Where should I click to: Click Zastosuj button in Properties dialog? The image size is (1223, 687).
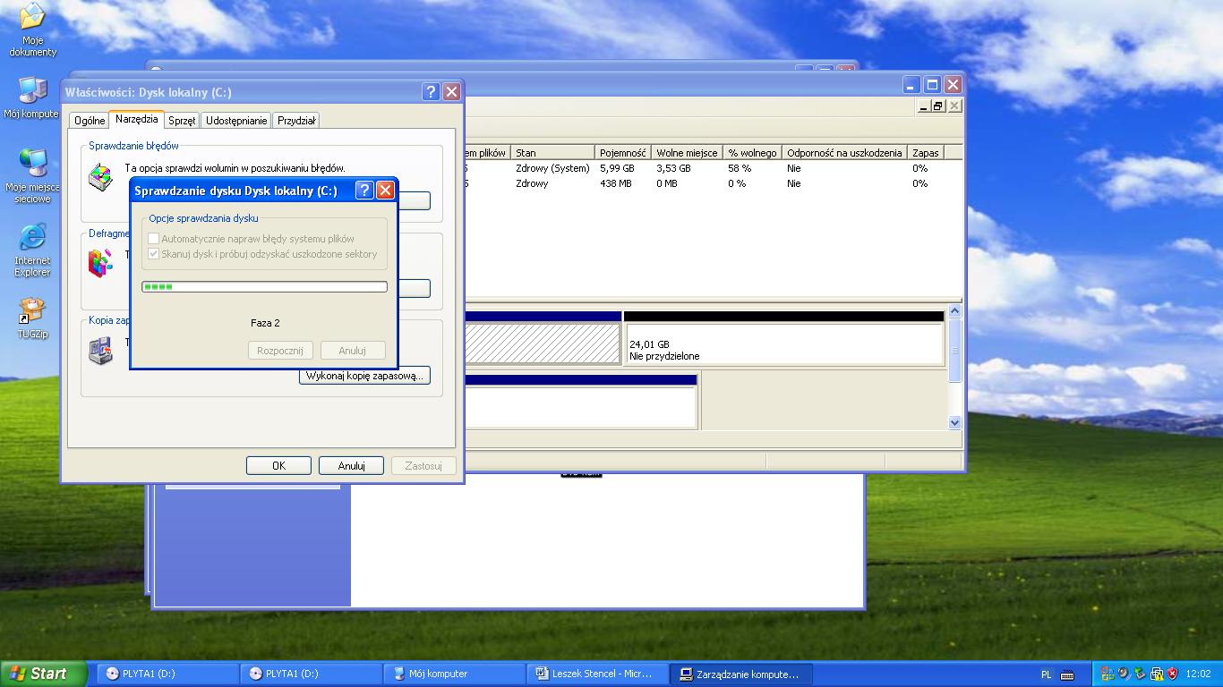423,465
